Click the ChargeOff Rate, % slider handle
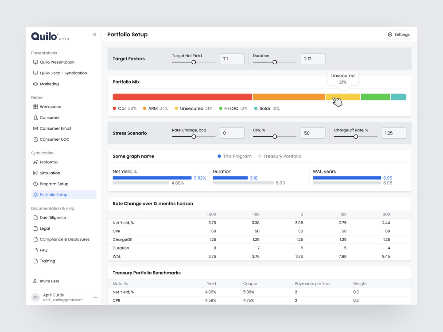Image resolution: width=443 pixels, height=332 pixels. tap(356, 137)
